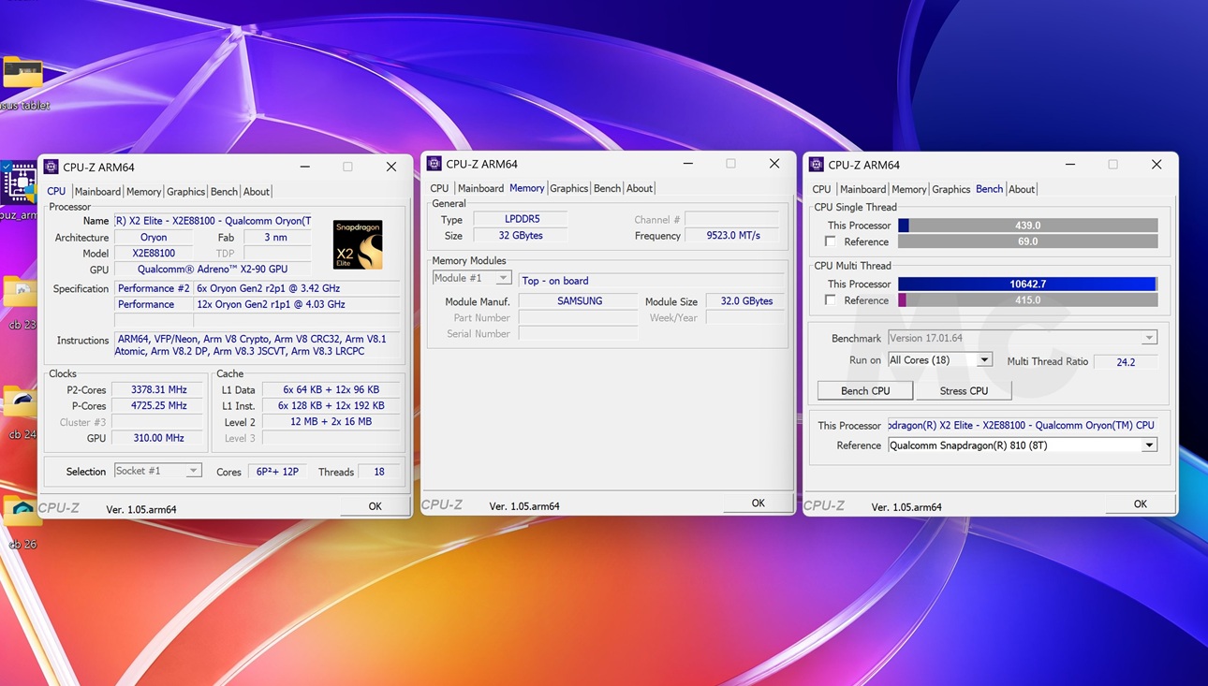Screen dimensions: 1208x686
Task: Click the Multi Thread Ratio value 24.2
Action: click(x=1126, y=361)
